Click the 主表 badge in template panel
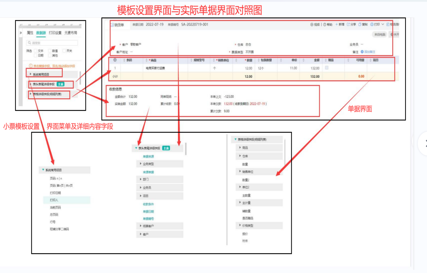The width and height of the screenshot is (427, 273). [60, 84]
